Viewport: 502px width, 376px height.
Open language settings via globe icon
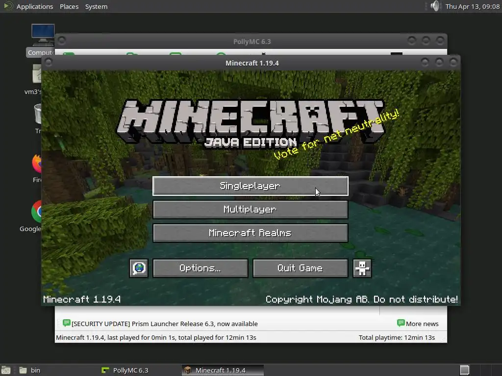tap(139, 268)
